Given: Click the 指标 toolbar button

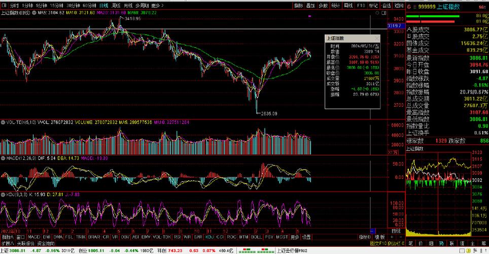Looking at the screenshot, I should click(298, 5).
